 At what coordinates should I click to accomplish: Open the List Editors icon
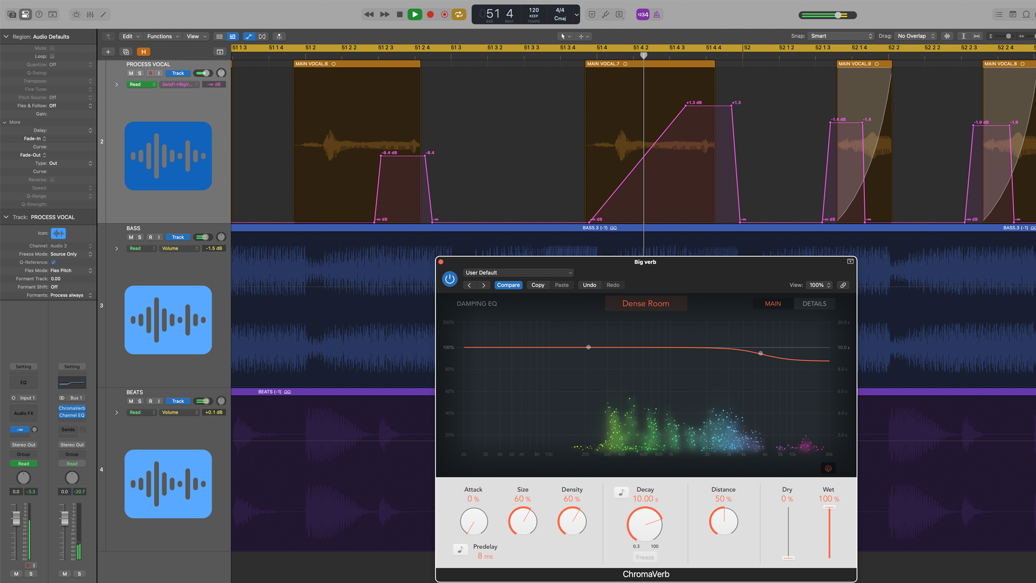(x=999, y=15)
